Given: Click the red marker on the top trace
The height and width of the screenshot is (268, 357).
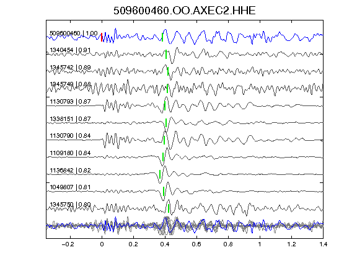Looking at the screenshot, I should click(102, 37).
